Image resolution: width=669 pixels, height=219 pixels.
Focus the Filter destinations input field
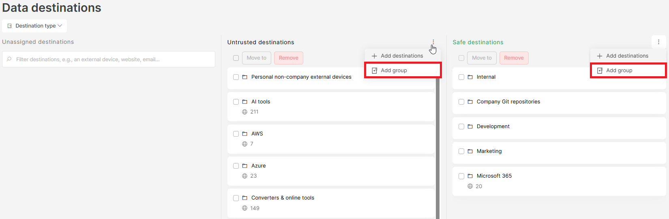point(109,59)
